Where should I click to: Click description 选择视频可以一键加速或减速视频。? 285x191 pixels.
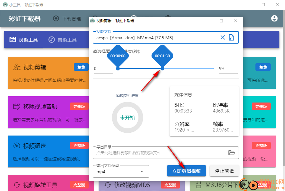tap(47, 159)
